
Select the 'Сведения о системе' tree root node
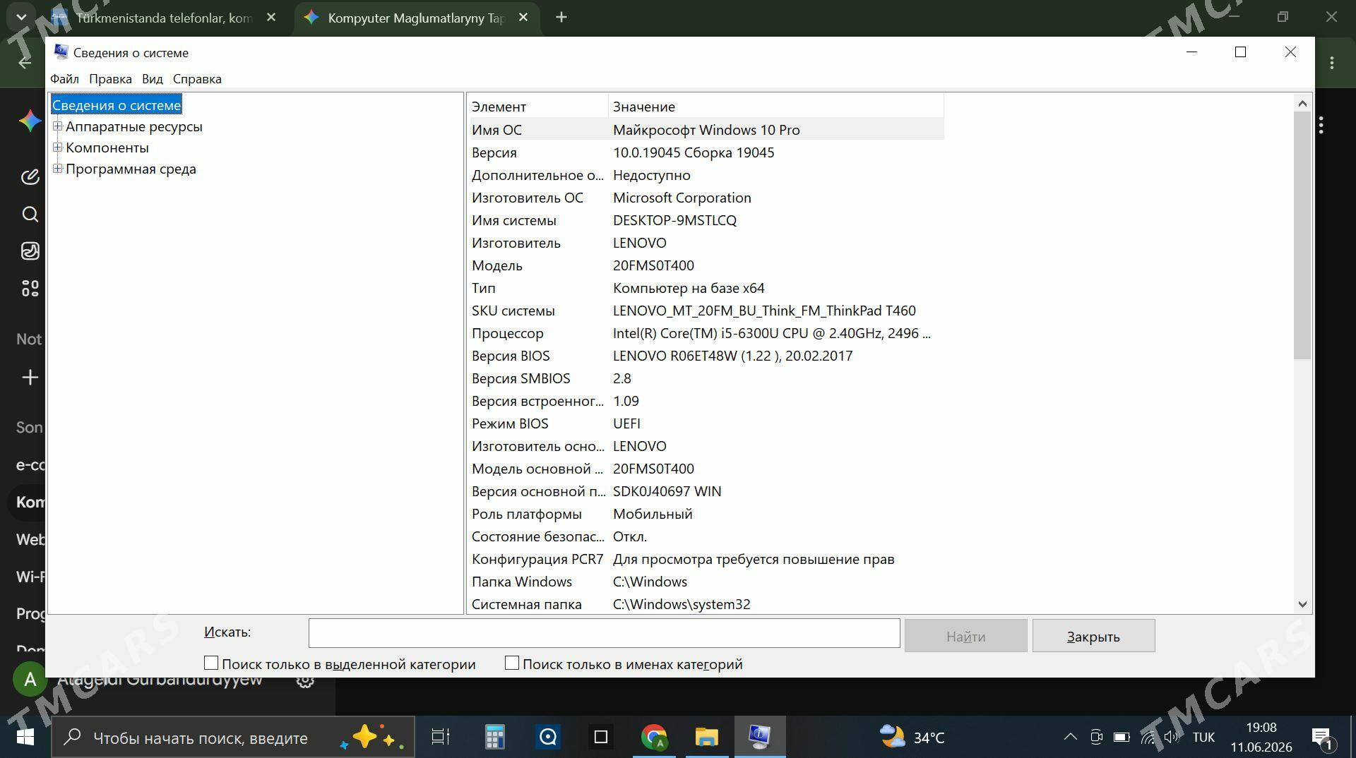pyautogui.click(x=117, y=105)
